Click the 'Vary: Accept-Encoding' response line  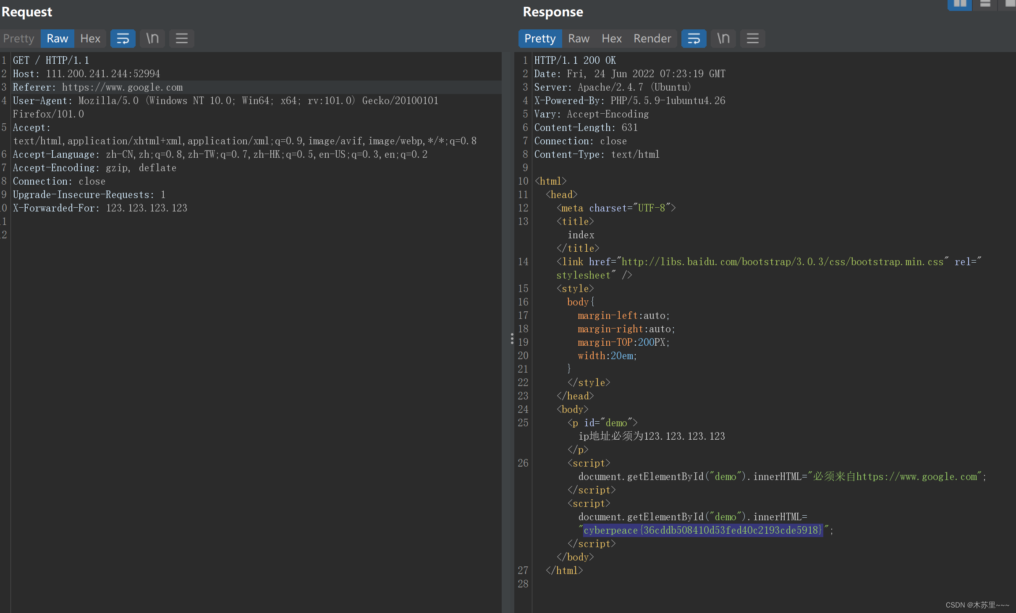[x=591, y=114]
